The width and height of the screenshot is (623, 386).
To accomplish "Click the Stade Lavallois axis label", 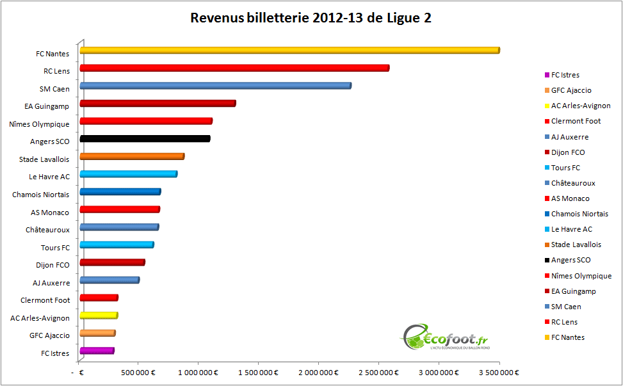I will (x=44, y=159).
